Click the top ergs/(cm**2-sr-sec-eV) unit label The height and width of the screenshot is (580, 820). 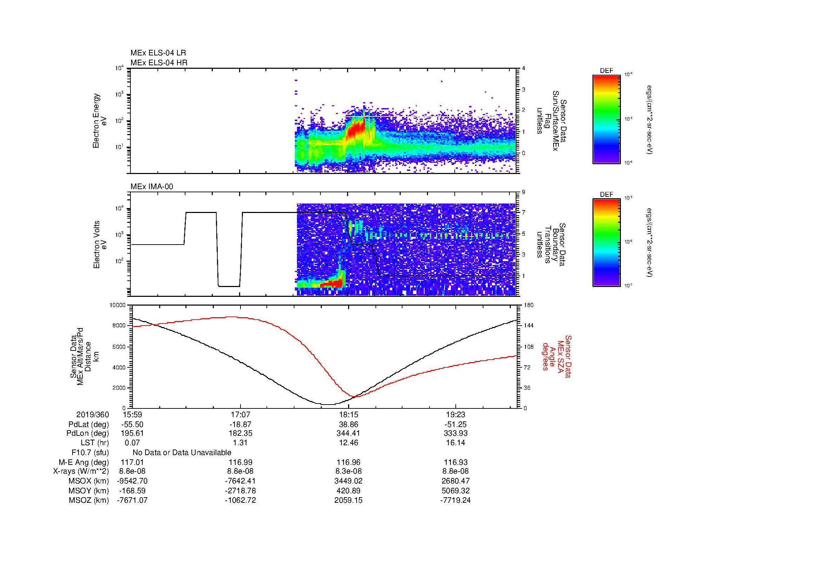click(x=650, y=119)
